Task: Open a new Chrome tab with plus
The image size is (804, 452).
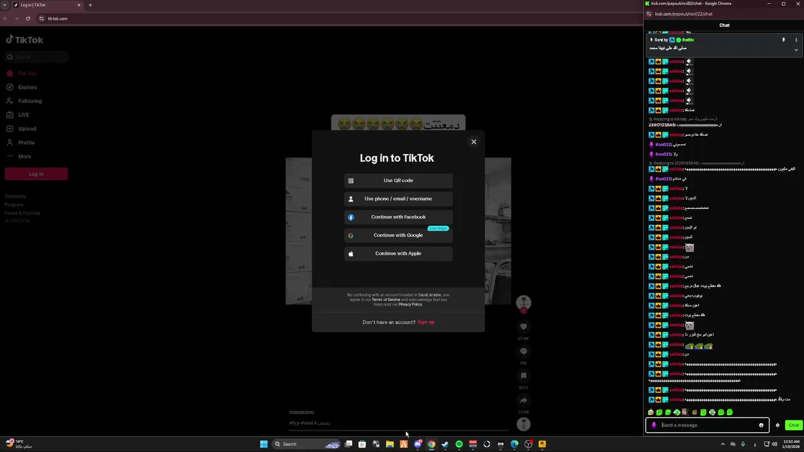Action: 90,5
